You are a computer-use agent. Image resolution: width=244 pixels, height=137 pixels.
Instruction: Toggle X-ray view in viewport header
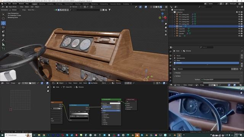[151, 7]
